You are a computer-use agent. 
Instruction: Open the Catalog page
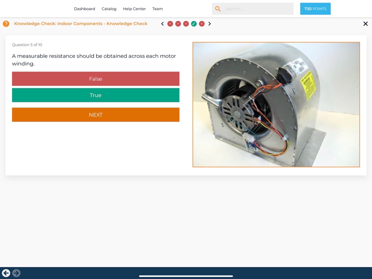[109, 9]
